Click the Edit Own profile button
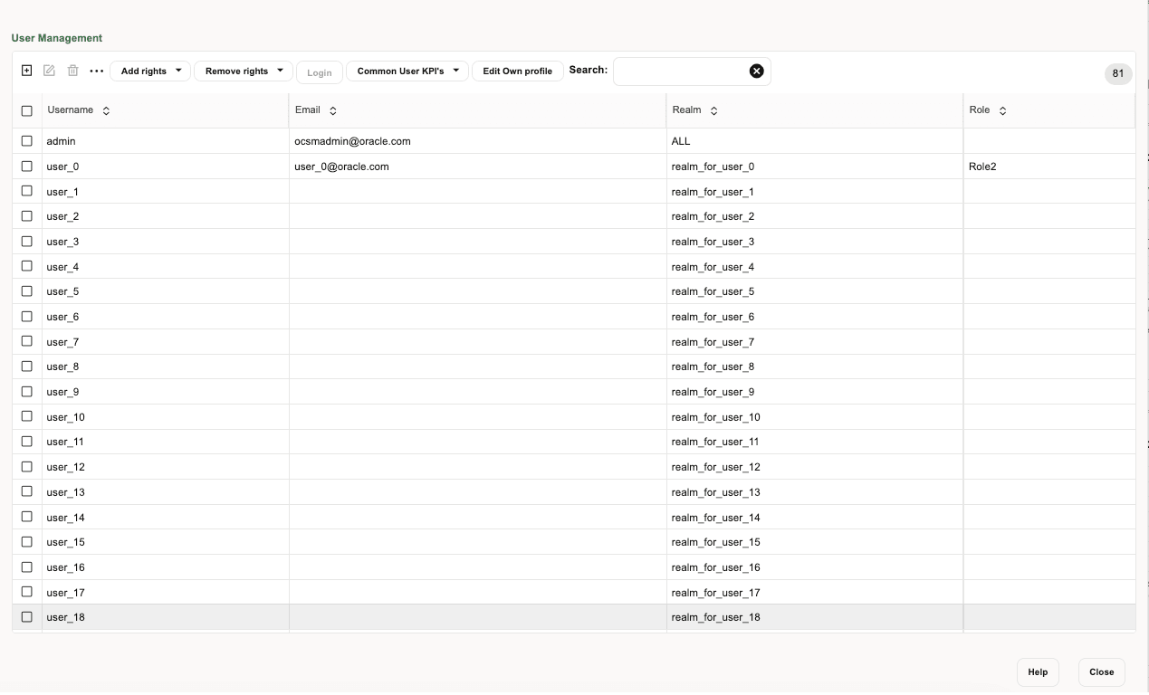 tap(517, 70)
